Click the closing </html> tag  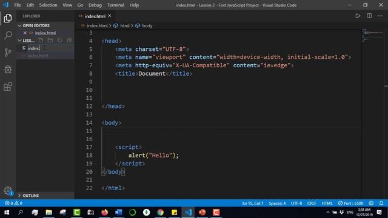point(113,188)
